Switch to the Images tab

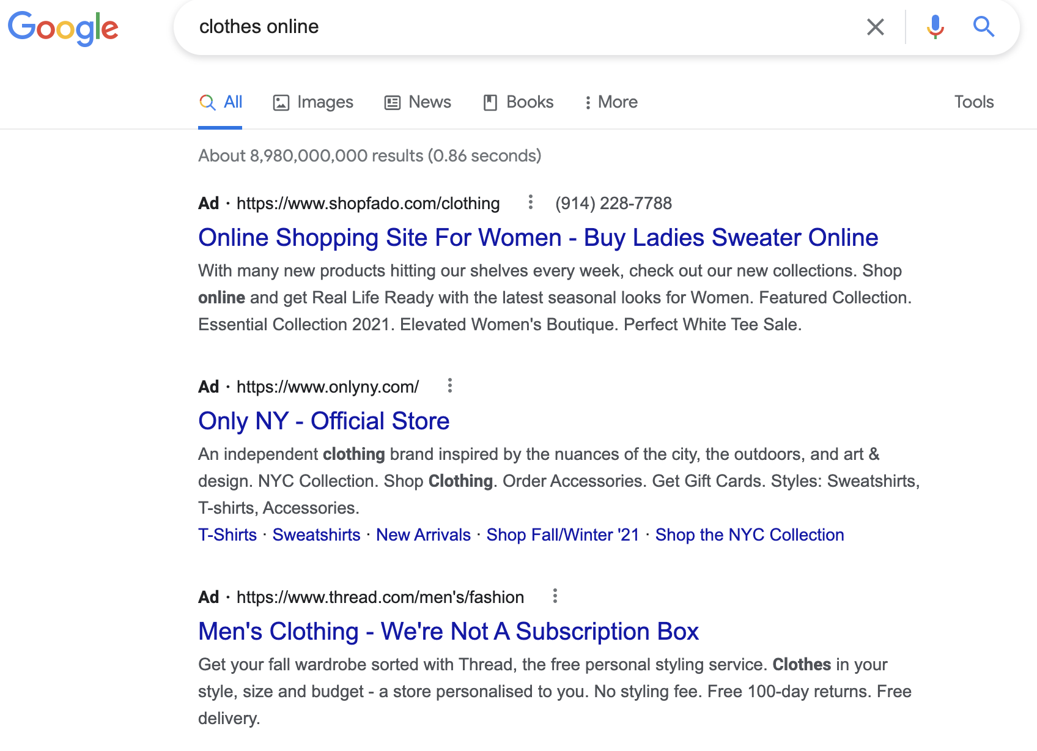[313, 102]
